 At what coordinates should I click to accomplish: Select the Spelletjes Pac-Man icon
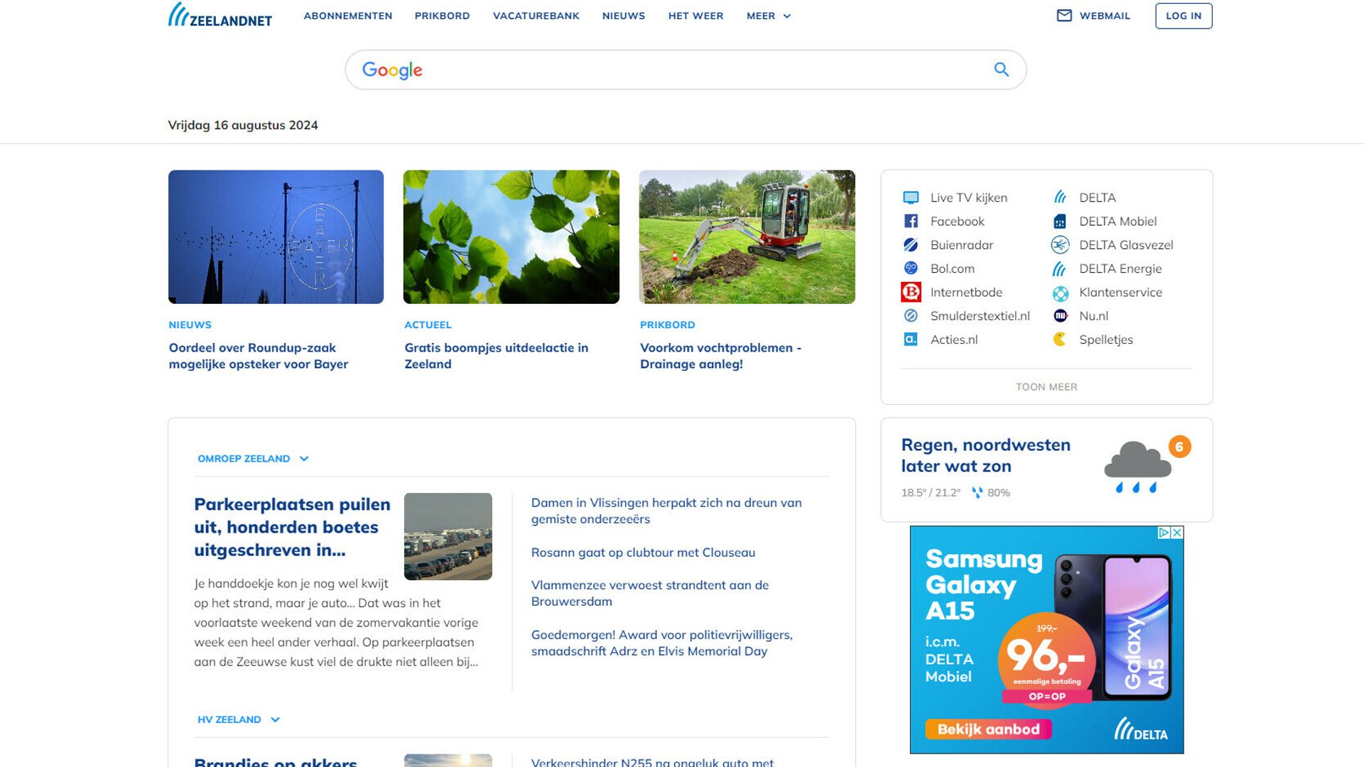tap(1060, 339)
